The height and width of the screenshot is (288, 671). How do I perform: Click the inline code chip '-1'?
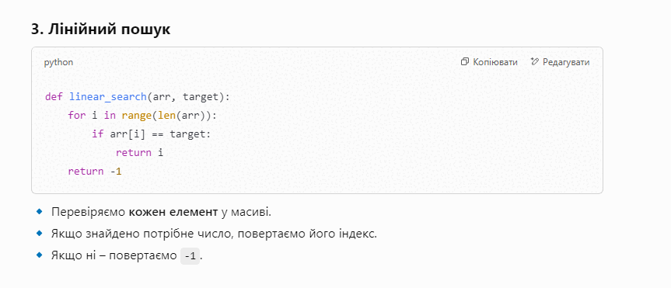tap(190, 256)
